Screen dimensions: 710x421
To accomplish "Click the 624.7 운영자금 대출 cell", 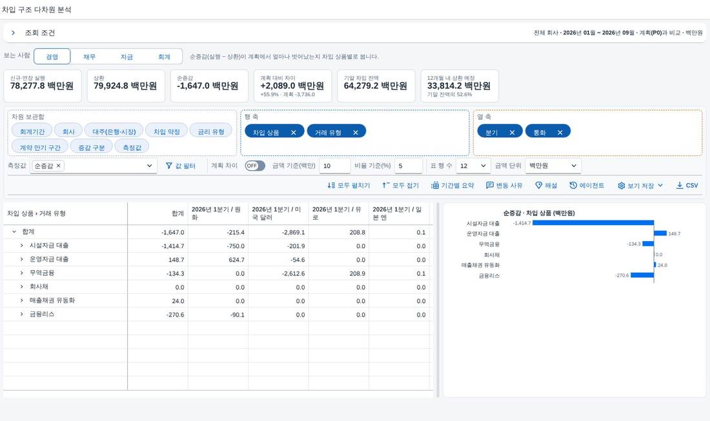I will [218, 260].
